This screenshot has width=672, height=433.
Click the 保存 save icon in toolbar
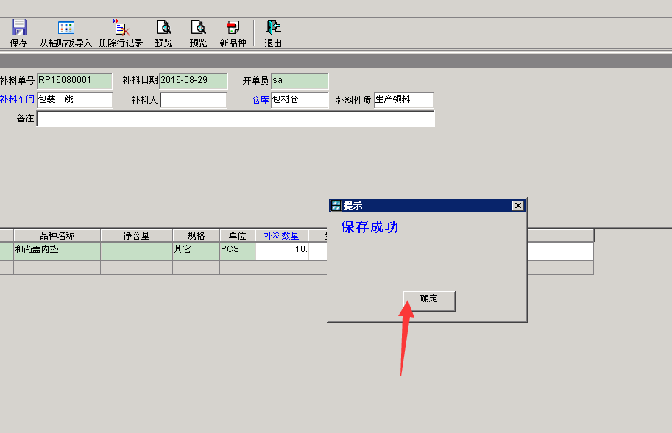click(x=18, y=33)
